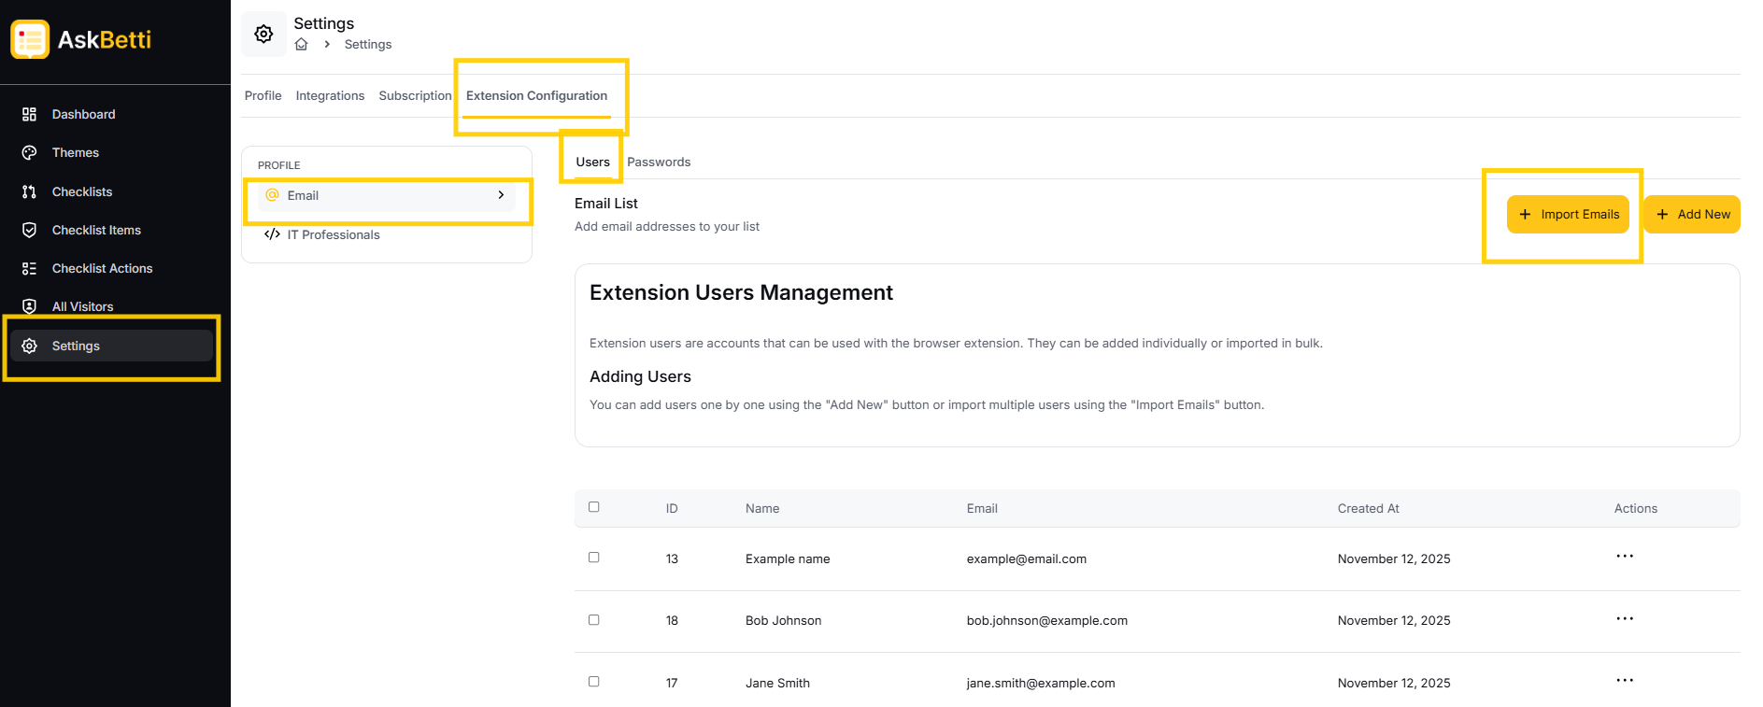Click the Created At column header
Image resolution: width=1763 pixels, height=707 pixels.
pos(1368,508)
